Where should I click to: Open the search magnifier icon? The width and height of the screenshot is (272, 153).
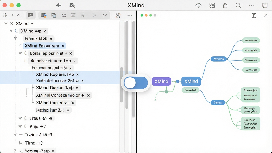pos(238,6)
